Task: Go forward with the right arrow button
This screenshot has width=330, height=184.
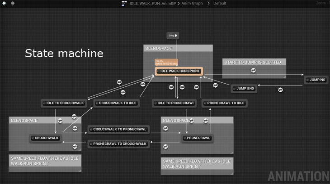Action: pos(13,3)
